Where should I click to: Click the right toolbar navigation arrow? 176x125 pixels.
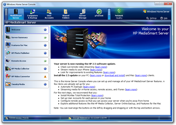pos(109,14)
